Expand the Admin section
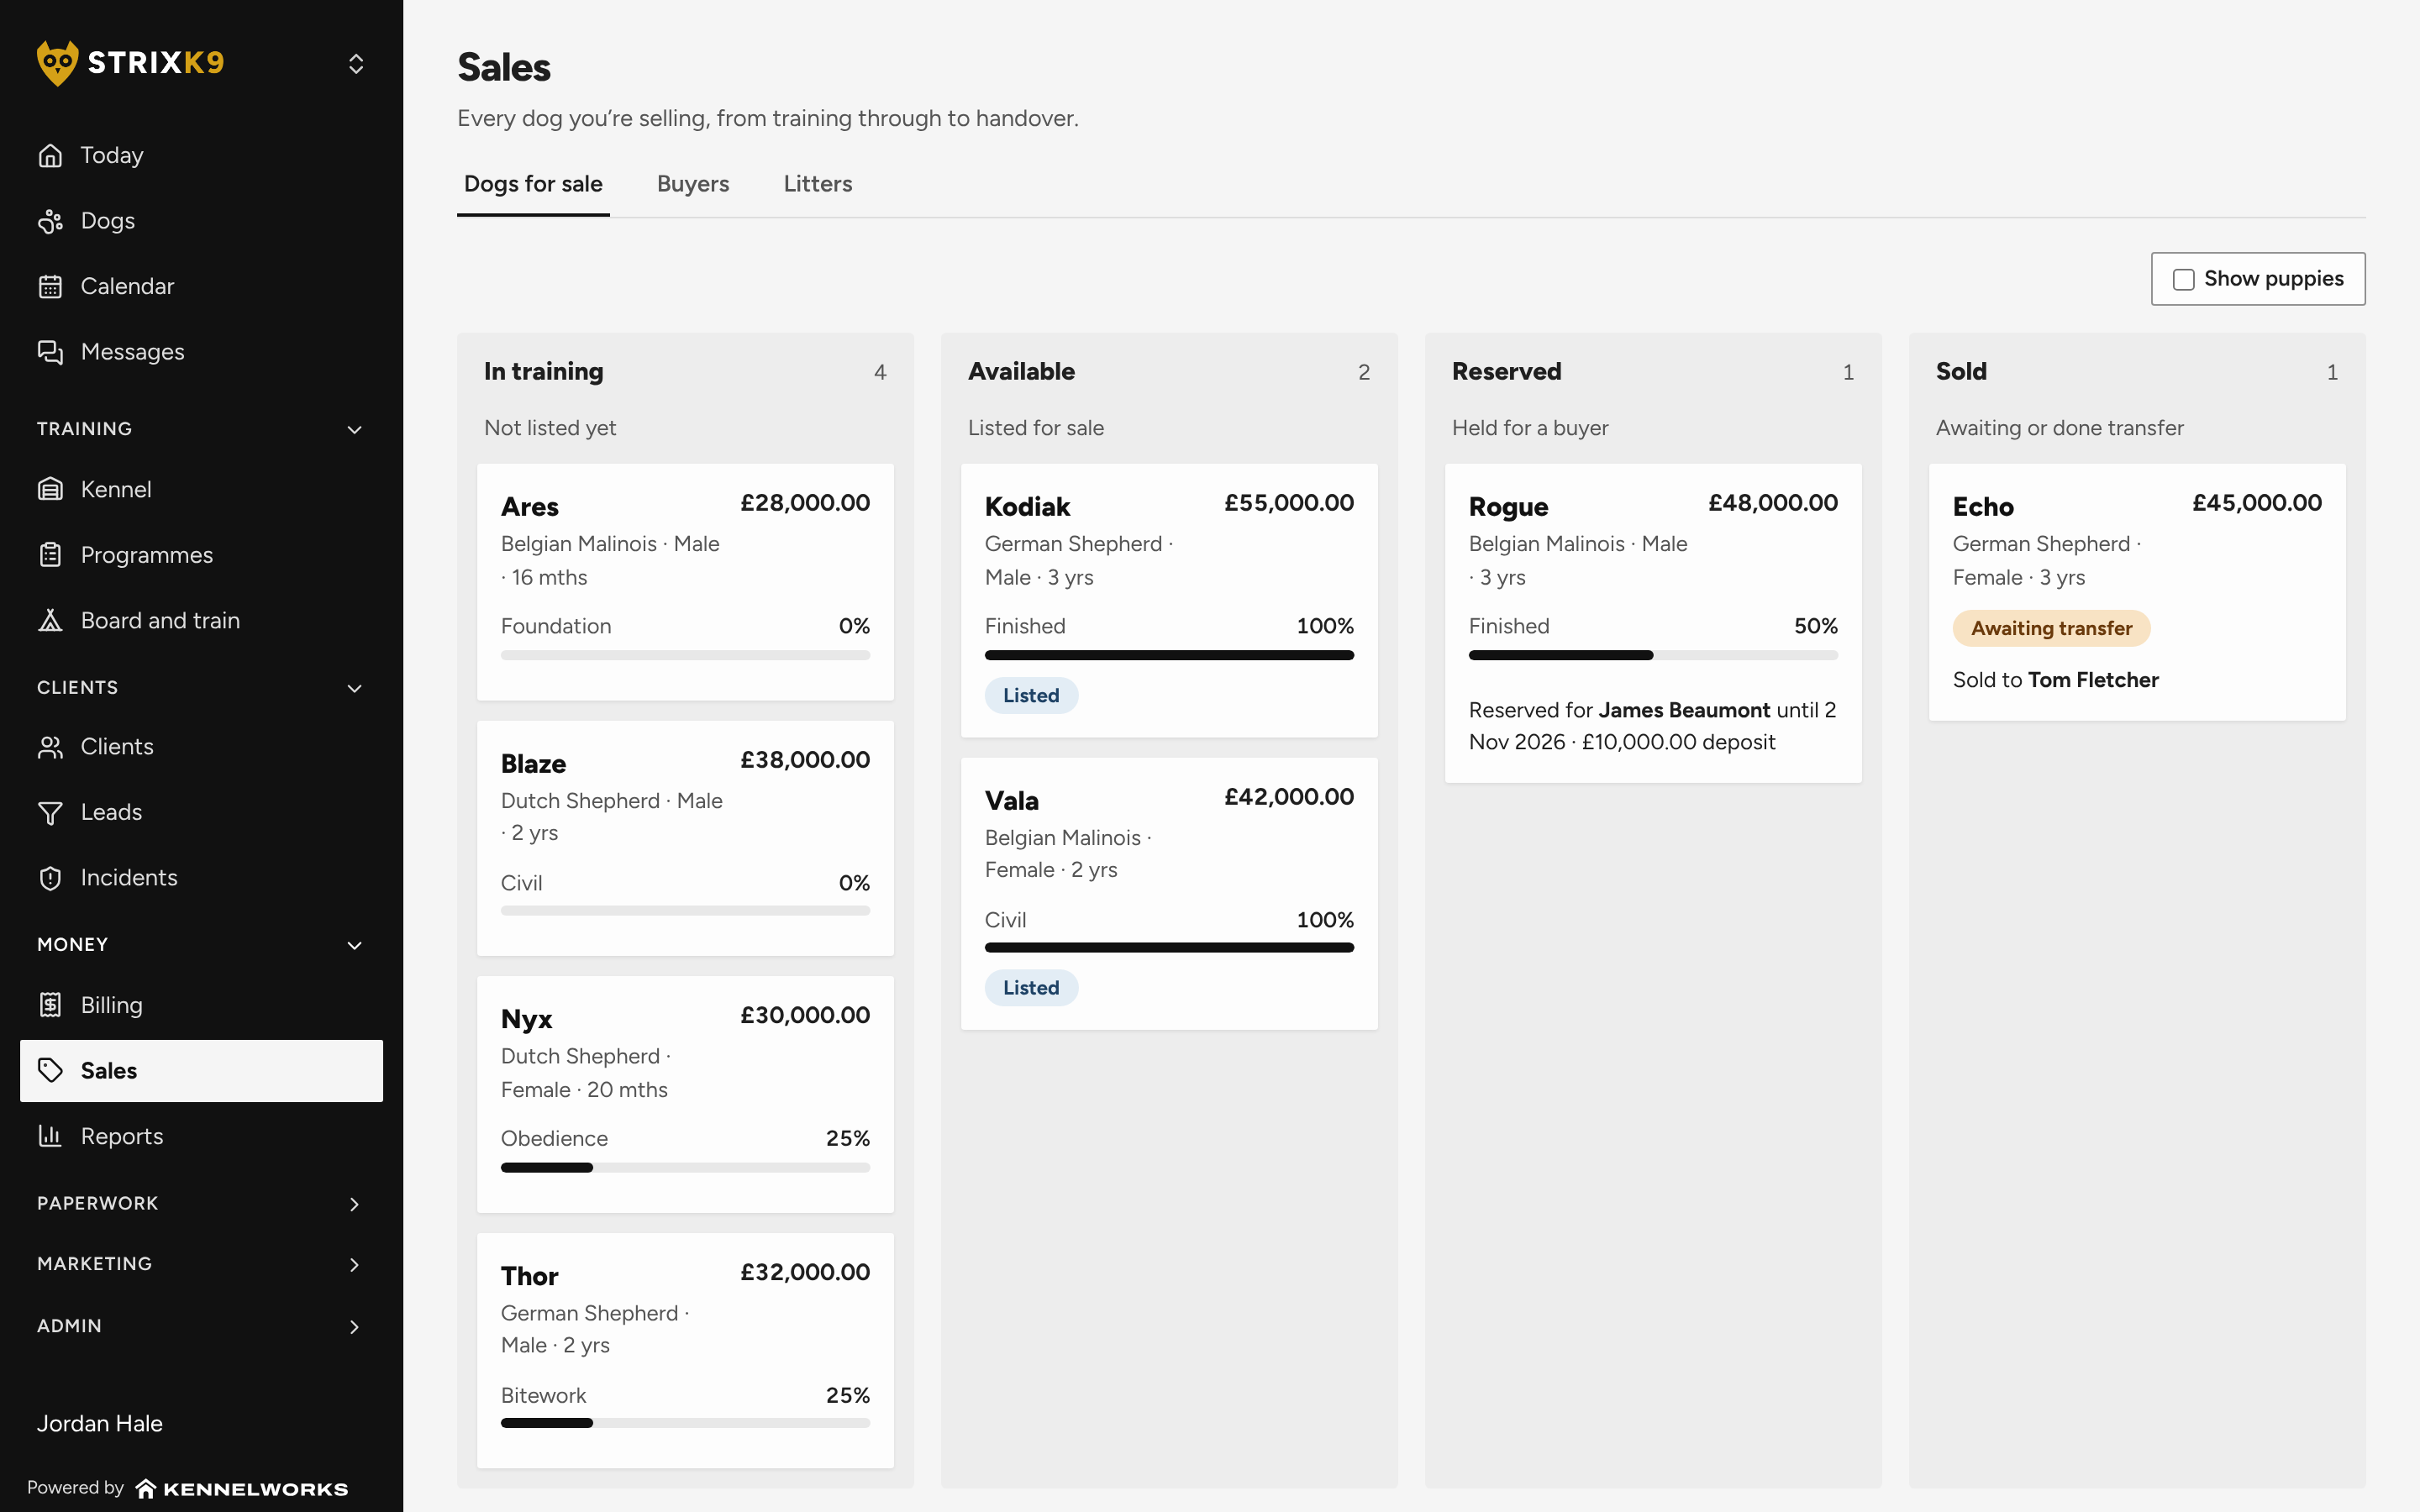The height and width of the screenshot is (1512, 2420). (354, 1327)
